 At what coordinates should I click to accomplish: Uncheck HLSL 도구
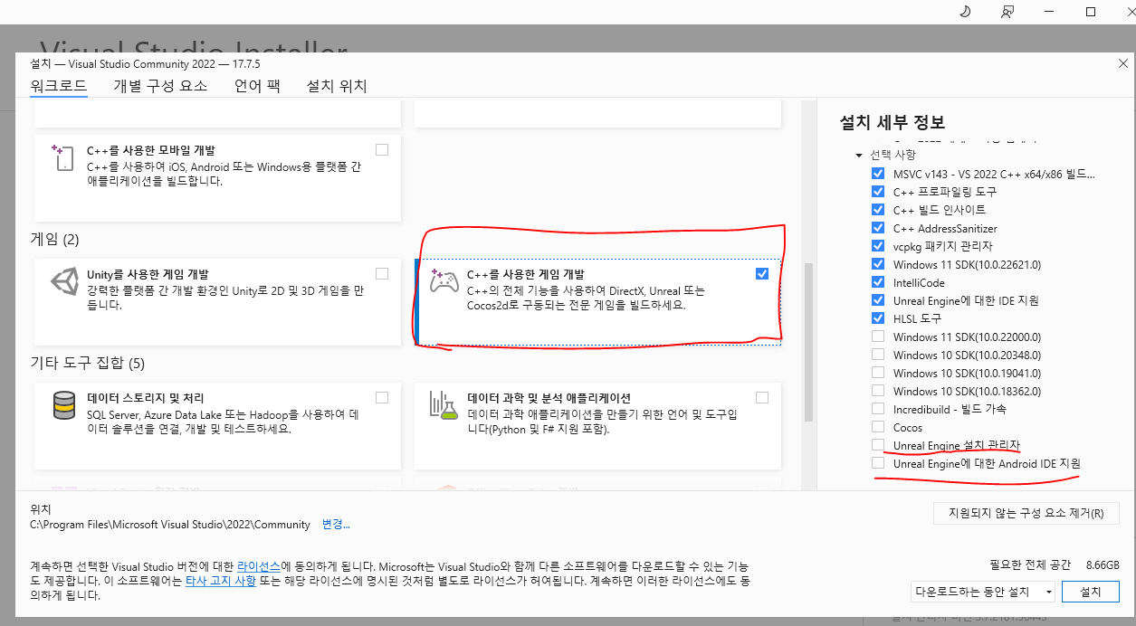tap(877, 318)
